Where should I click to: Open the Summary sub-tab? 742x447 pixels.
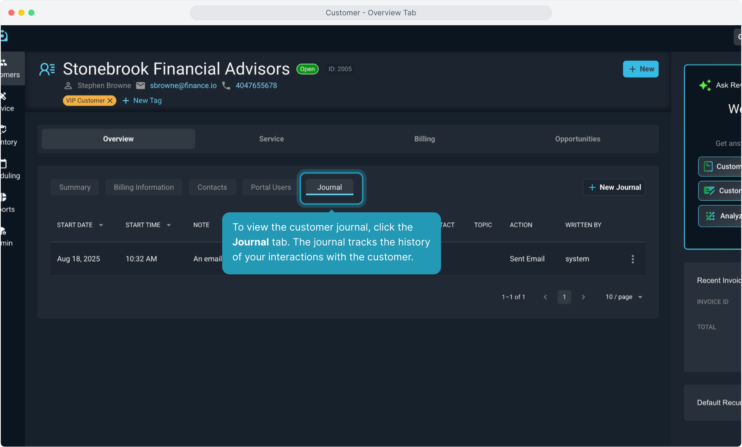(x=75, y=187)
